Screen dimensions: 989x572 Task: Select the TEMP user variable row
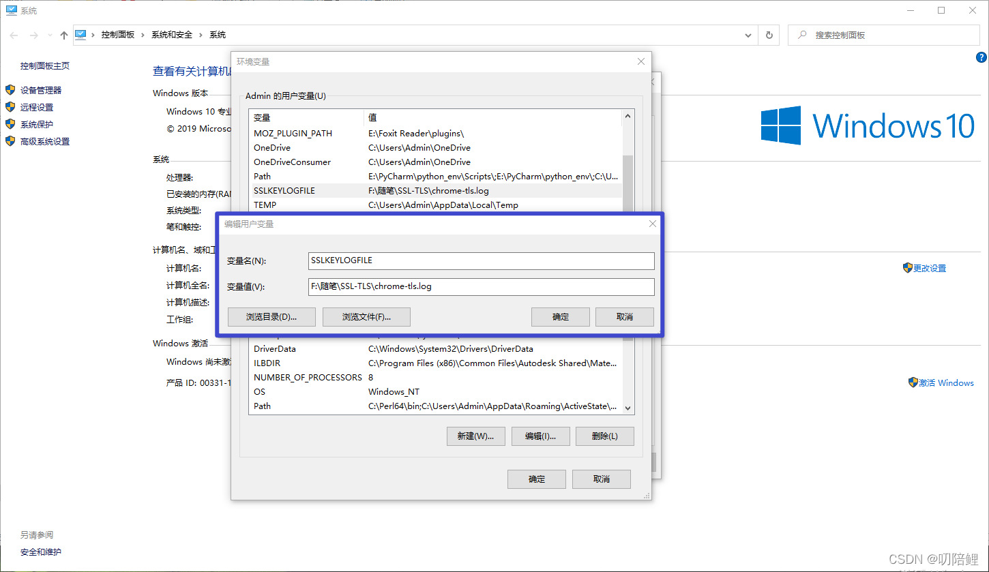click(435, 205)
